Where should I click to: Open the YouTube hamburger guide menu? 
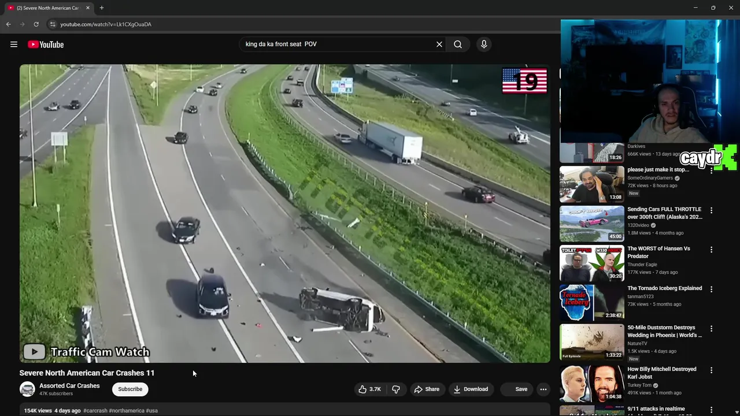click(14, 44)
